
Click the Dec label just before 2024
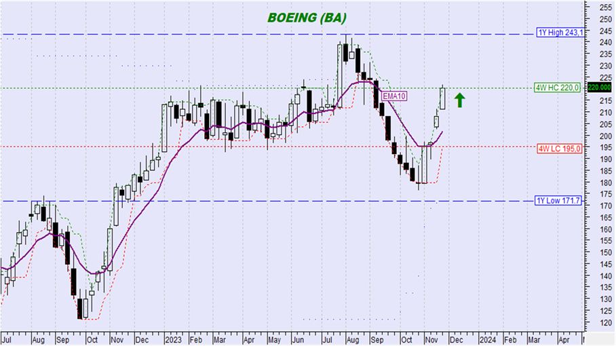[456, 340]
